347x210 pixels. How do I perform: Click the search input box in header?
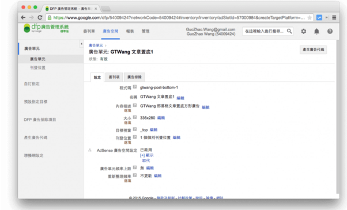(x=265, y=31)
